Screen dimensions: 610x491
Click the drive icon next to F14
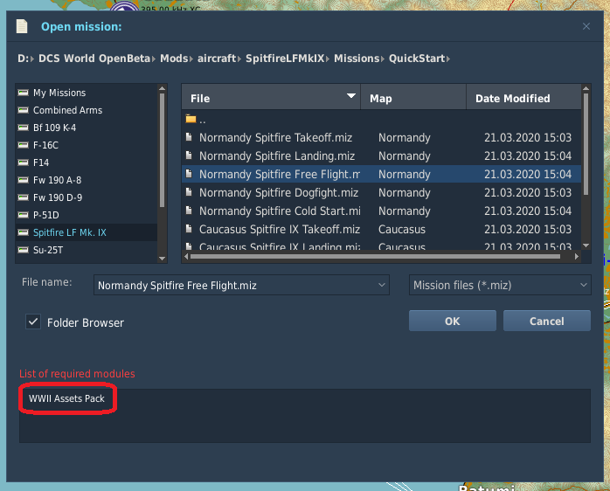pyautogui.click(x=24, y=163)
